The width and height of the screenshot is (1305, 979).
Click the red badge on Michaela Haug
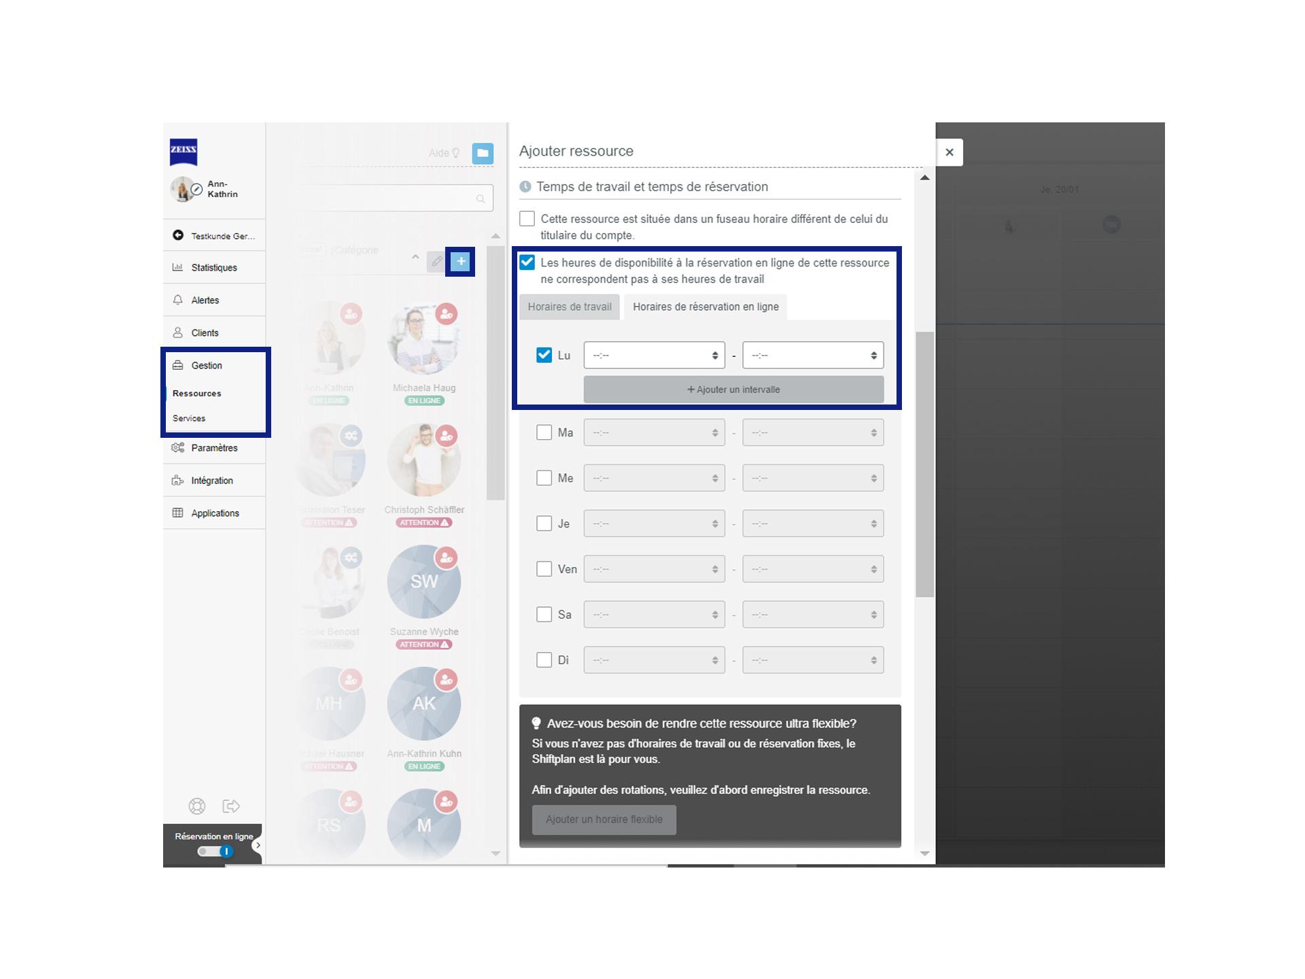tap(447, 314)
